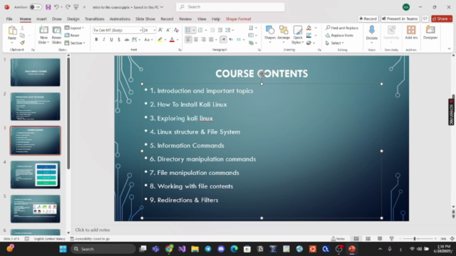Click the Save icon in title bar
The image size is (456, 256).
(48, 7)
